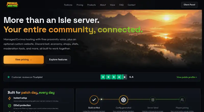Click the Players joining label

point(182,108)
